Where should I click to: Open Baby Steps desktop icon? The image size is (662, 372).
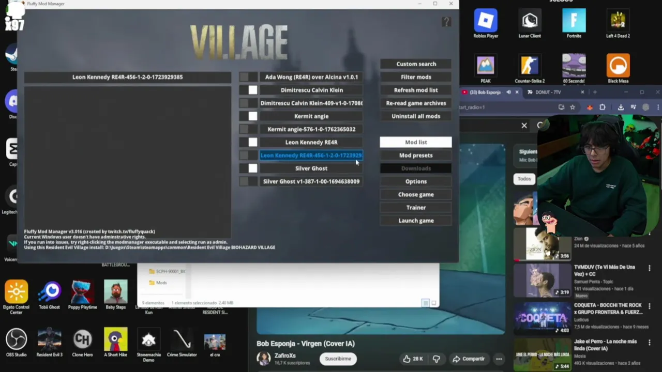pos(115,296)
